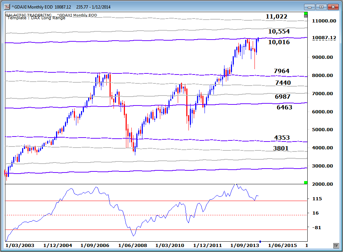Screen dimensions: 343x252
Task: Click the 1/06/2008 date label
Action: tap(132, 246)
